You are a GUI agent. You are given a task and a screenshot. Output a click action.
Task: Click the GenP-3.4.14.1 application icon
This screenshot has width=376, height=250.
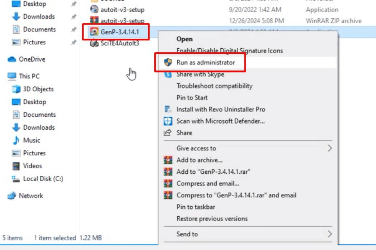tap(94, 32)
